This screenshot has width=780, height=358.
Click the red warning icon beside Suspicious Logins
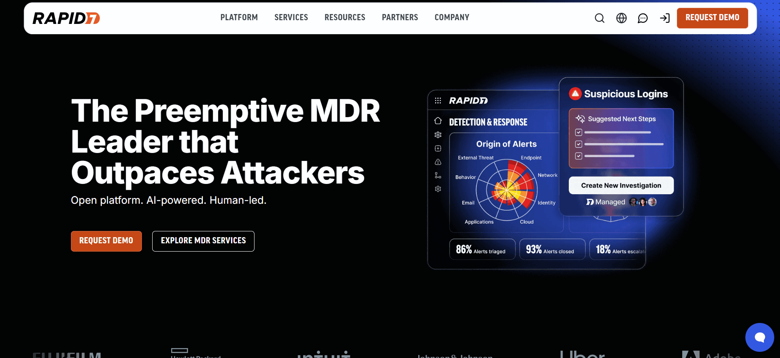575,94
